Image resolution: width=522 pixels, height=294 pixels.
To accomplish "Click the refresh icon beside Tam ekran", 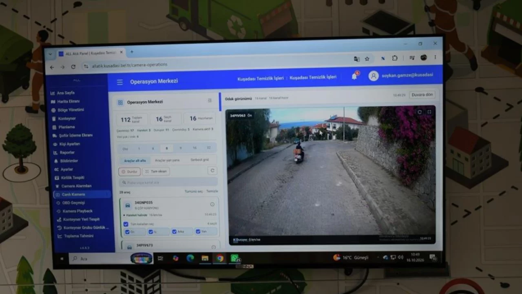I will [212, 171].
